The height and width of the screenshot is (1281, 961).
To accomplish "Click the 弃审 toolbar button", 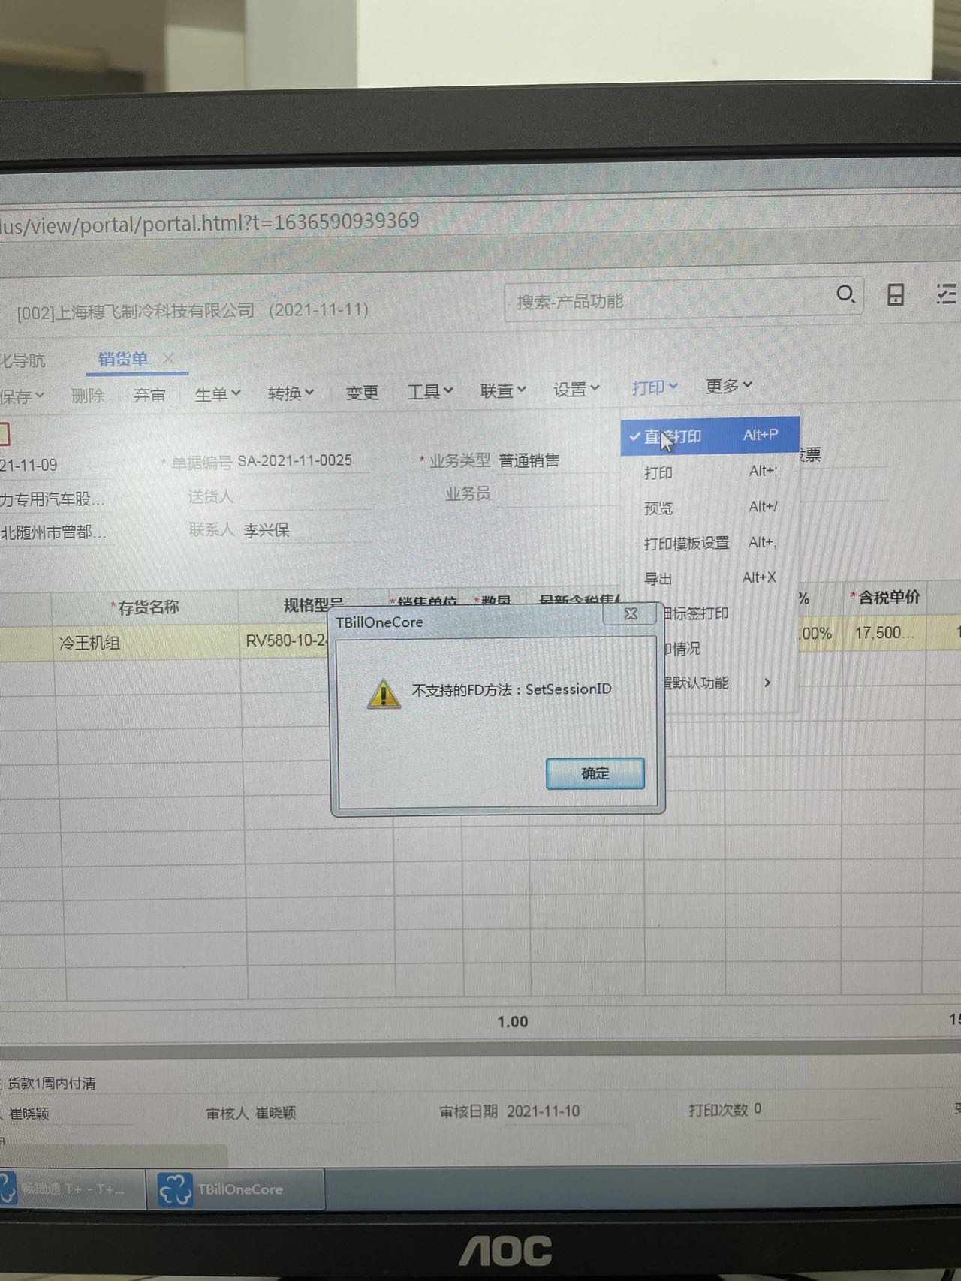I will click(x=149, y=395).
